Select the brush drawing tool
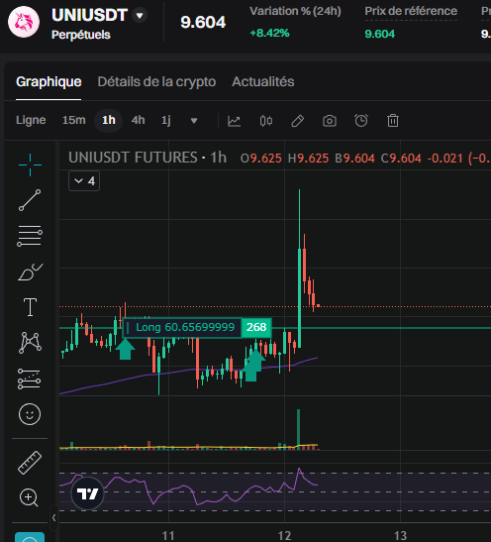The image size is (491, 542). [x=30, y=272]
